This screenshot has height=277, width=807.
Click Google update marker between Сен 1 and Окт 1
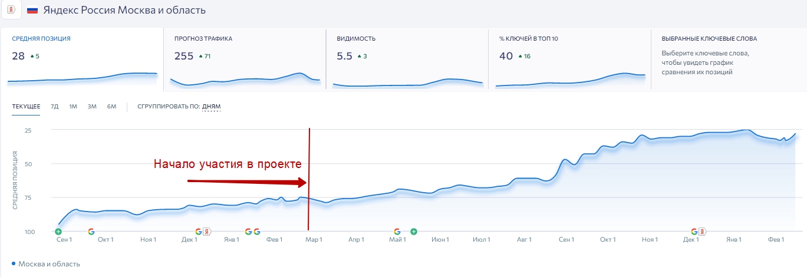[91, 232]
